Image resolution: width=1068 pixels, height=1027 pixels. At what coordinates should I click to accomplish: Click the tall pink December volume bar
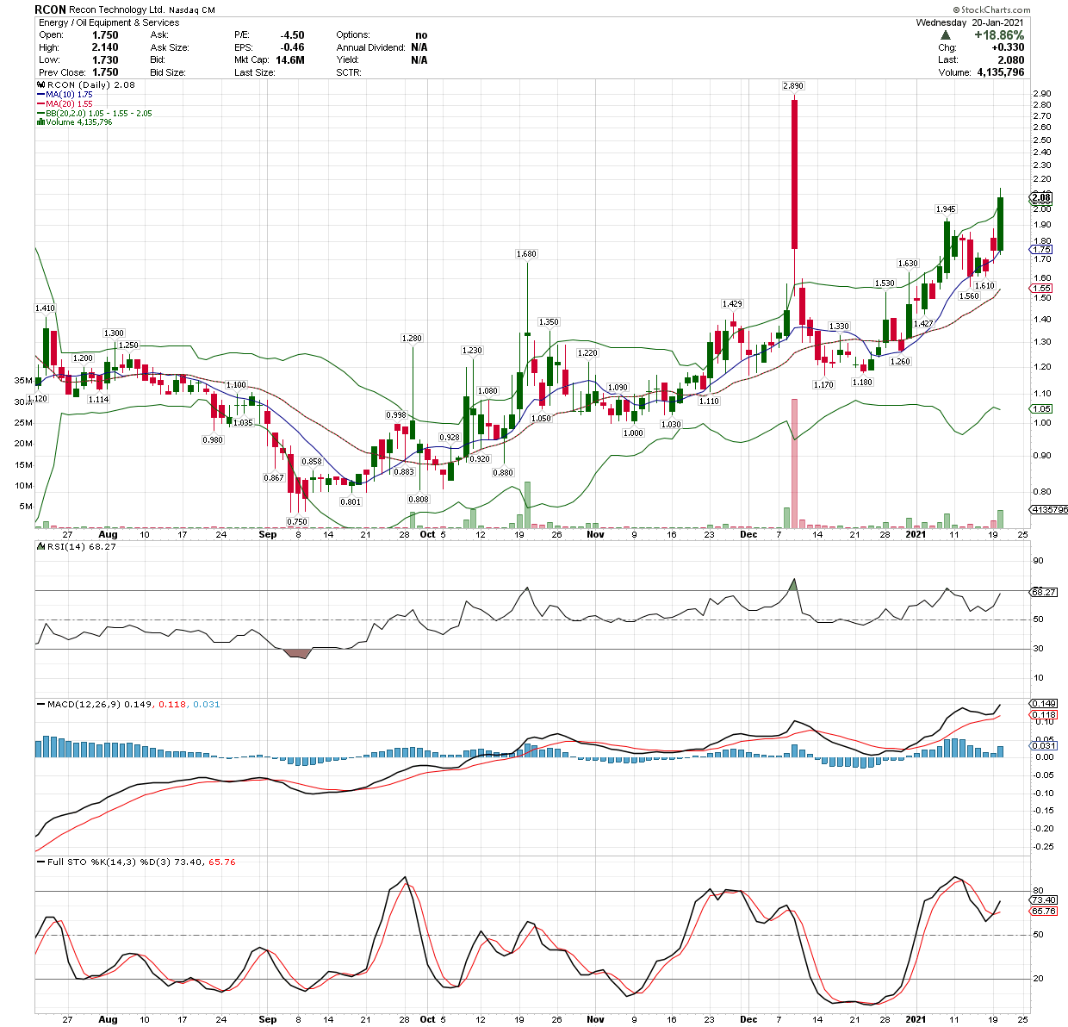pos(794,463)
